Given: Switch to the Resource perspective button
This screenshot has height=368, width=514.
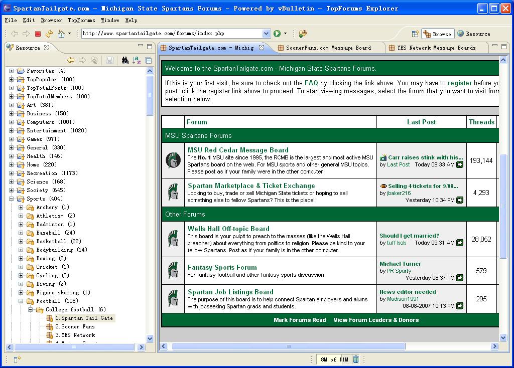Looking at the screenshot, I should click(474, 34).
